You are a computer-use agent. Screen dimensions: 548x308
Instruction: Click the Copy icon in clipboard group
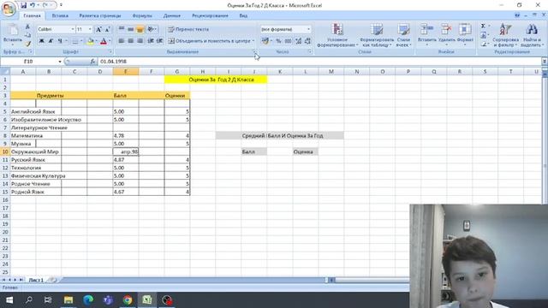[x=28, y=35]
